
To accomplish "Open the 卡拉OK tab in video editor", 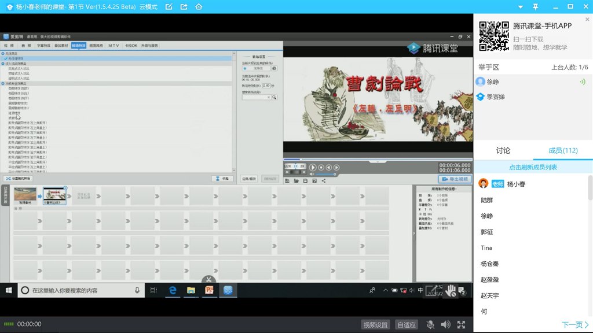I will (131, 45).
